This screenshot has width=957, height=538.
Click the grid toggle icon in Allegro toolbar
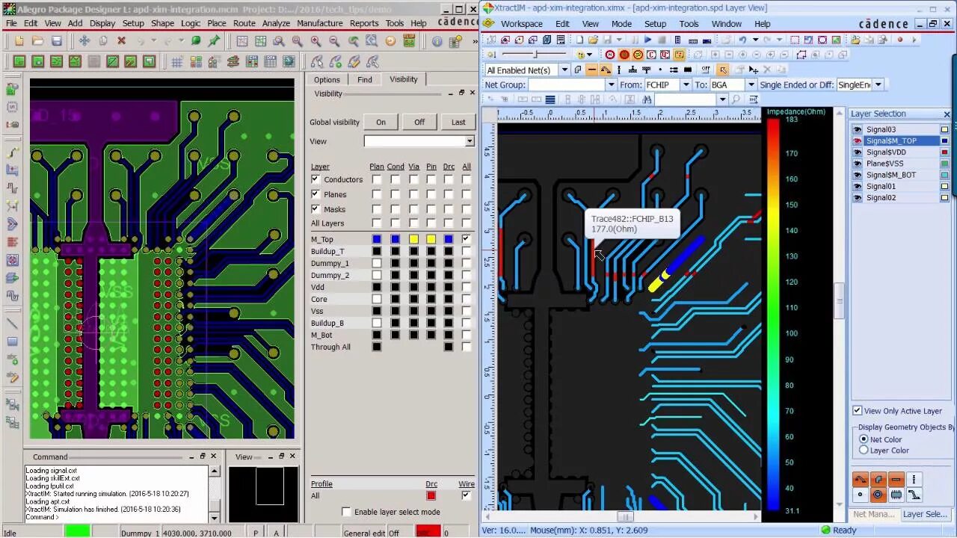176,62
